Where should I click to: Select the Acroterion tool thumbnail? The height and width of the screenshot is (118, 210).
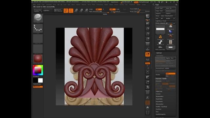point(160,43)
